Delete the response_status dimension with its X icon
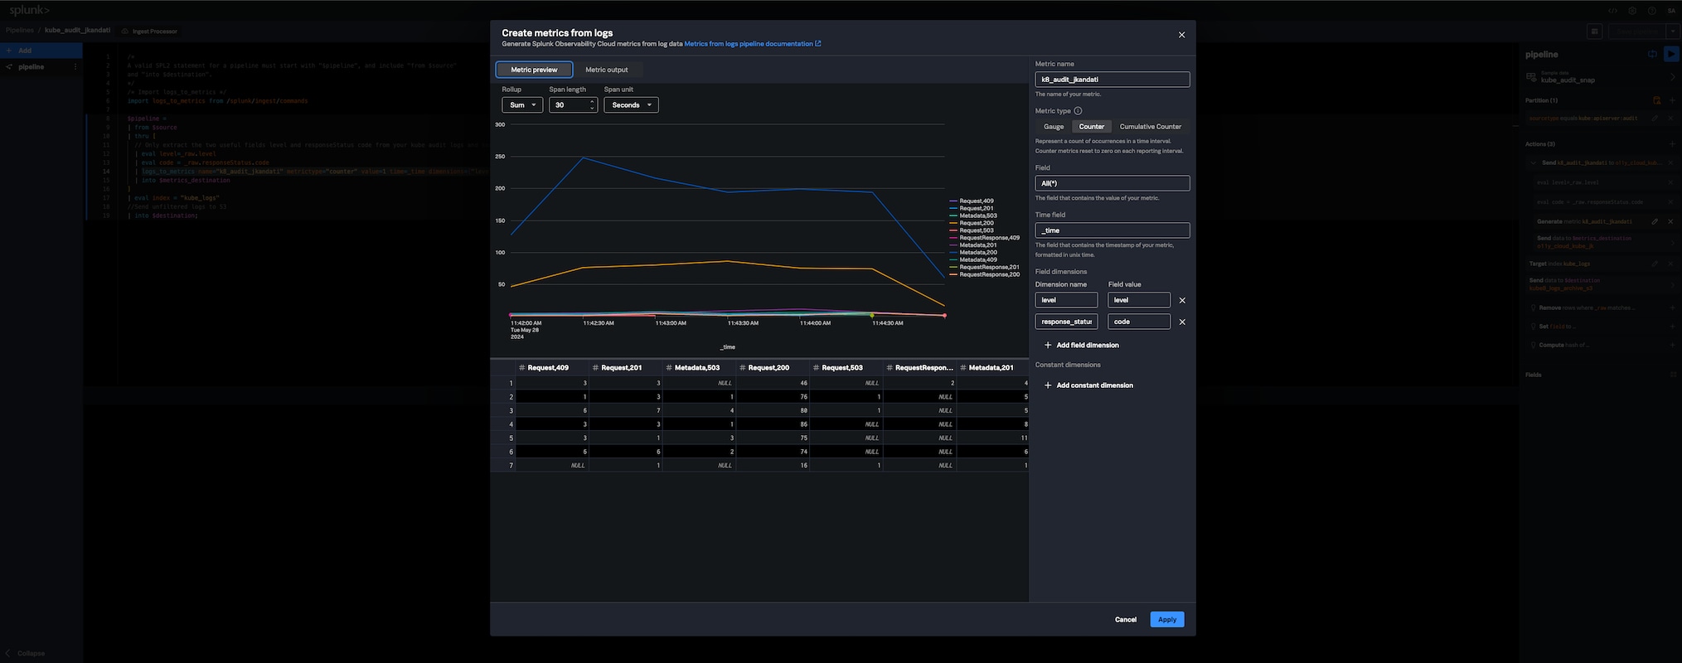The image size is (1682, 663). click(1182, 322)
